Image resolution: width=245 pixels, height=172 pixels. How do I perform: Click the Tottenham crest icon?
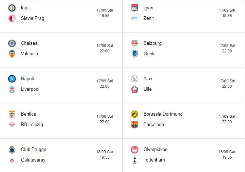135,160
